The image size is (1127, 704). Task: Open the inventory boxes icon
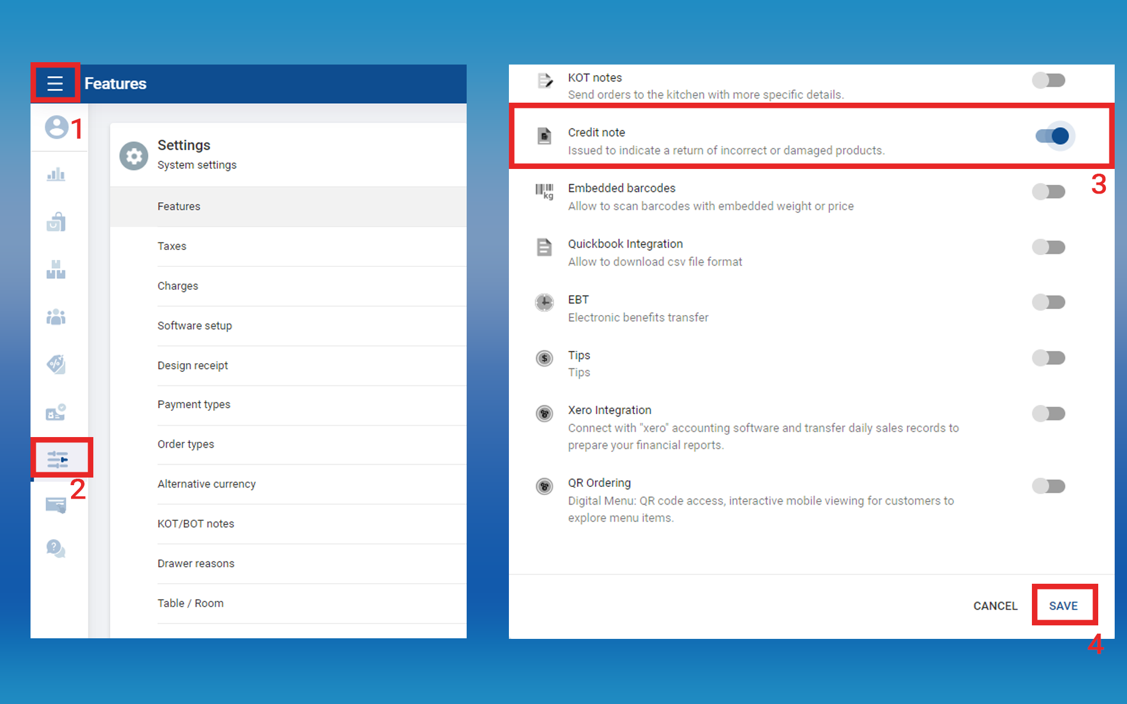click(56, 269)
